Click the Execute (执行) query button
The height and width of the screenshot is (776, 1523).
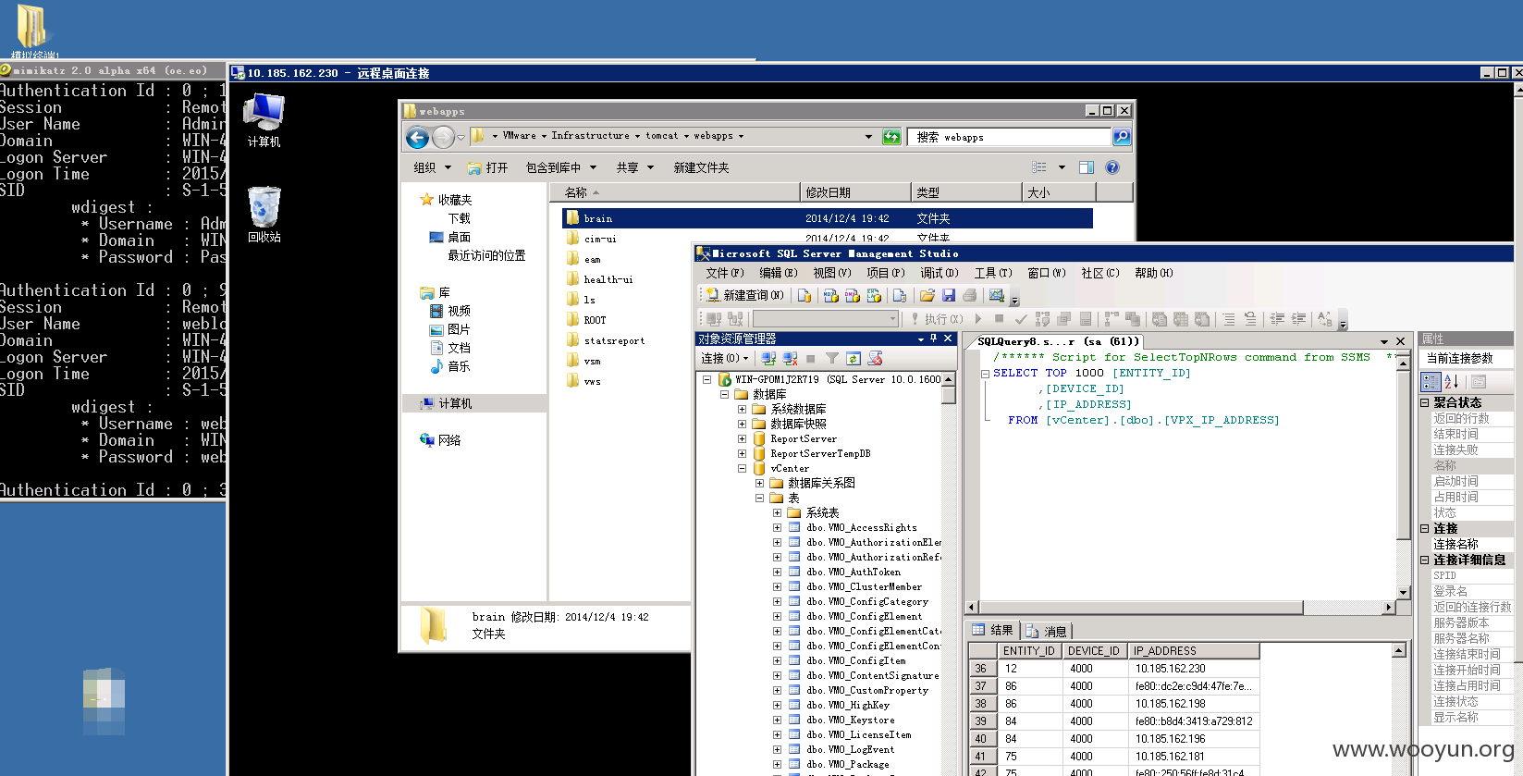[937, 318]
